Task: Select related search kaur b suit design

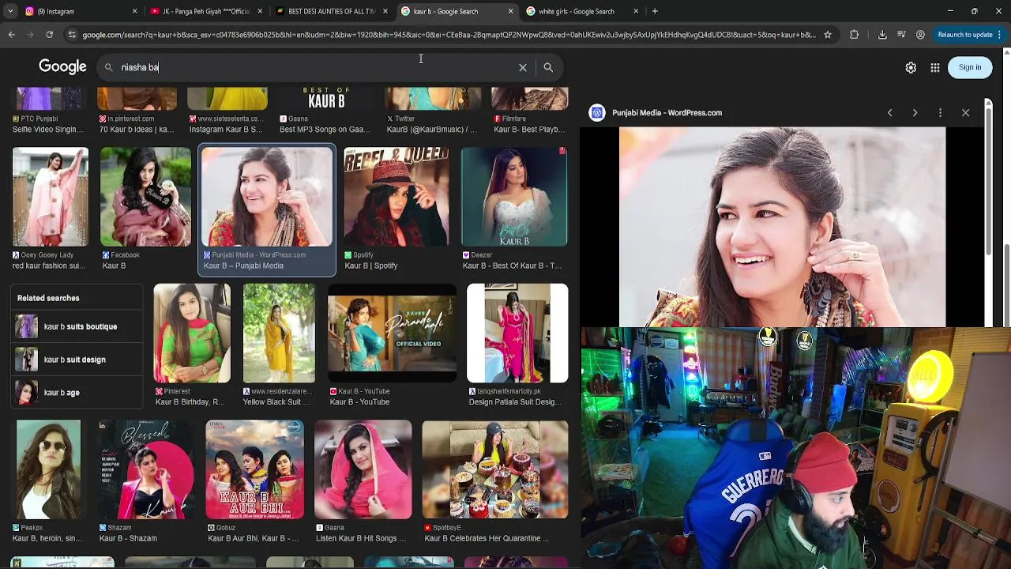Action: 77,360
